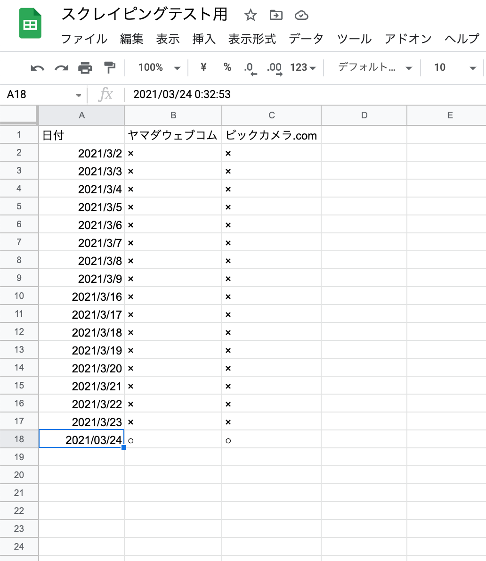Activate the paint format tool
This screenshot has height=561, width=486.
(110, 67)
